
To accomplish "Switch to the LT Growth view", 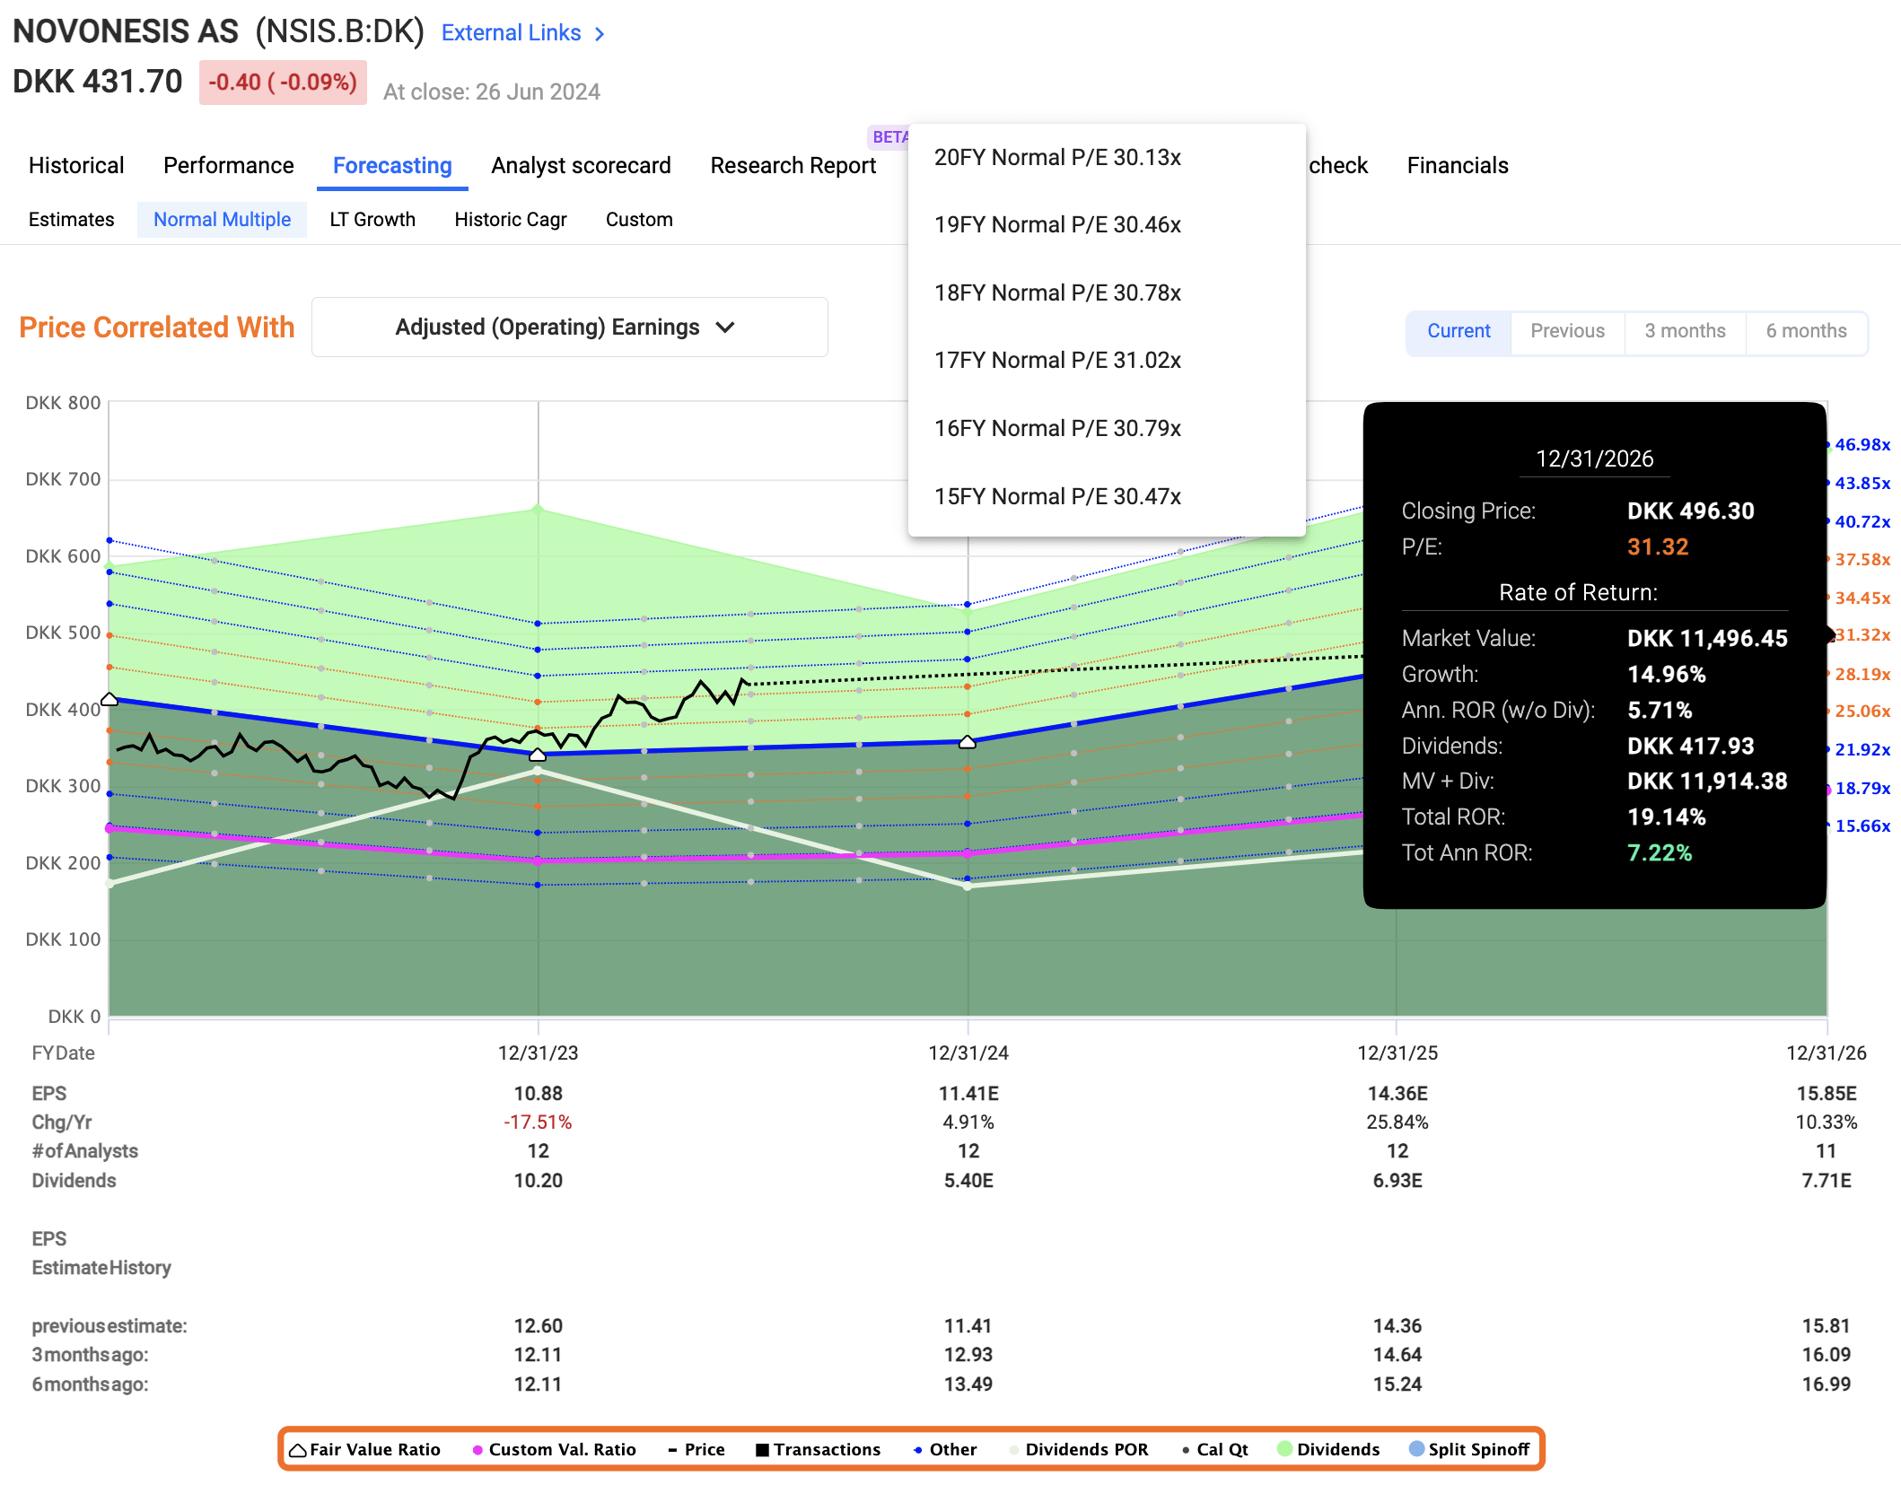I will click(x=372, y=219).
